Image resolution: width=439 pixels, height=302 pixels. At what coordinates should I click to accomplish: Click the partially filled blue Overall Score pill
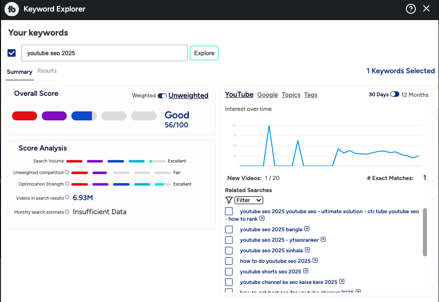pos(84,116)
